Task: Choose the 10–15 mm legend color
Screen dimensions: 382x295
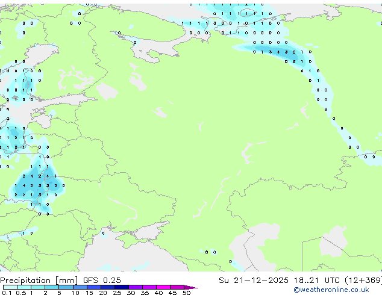Action: pyautogui.click(x=80, y=287)
